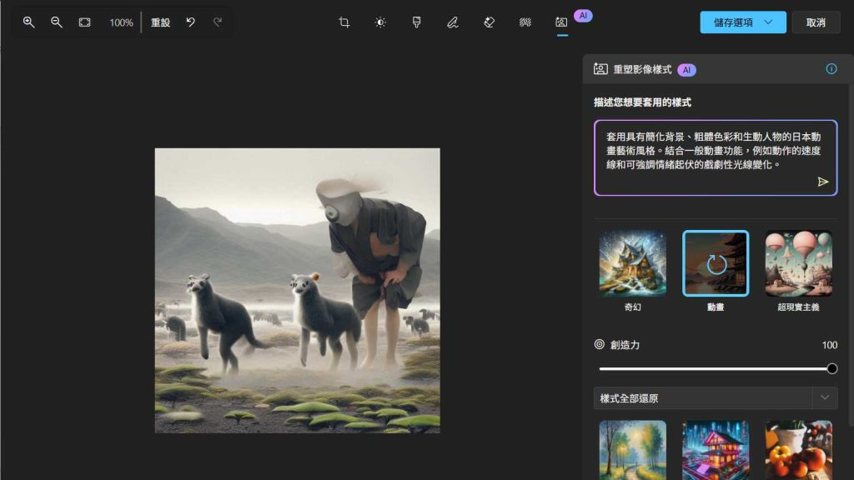This screenshot has height=480, width=854.
Task: Adjust the 創造力 slider handle
Action: 831,368
